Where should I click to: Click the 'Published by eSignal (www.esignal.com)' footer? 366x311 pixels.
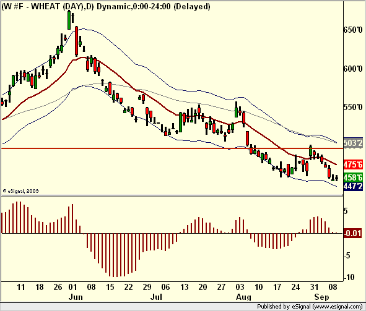[x=310, y=306]
